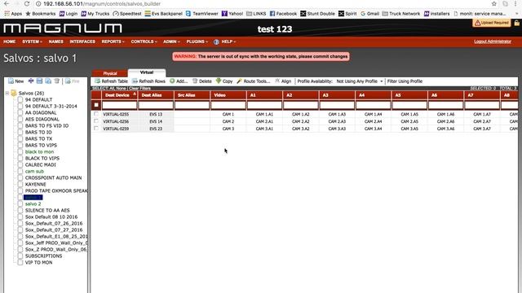522x293 pixels.
Task: Click the trash icon in salvo toolbar
Action: click(56, 81)
